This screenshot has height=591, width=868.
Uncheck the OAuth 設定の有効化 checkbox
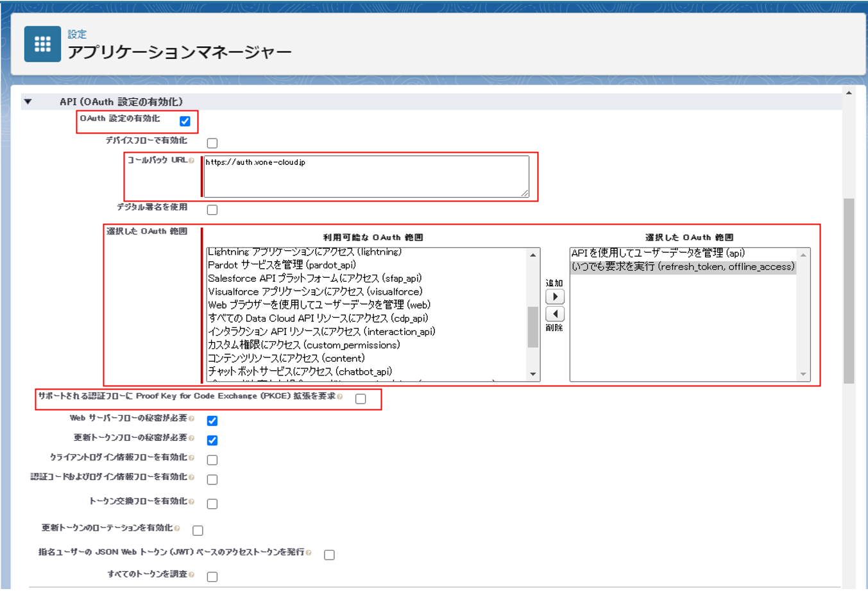[185, 121]
